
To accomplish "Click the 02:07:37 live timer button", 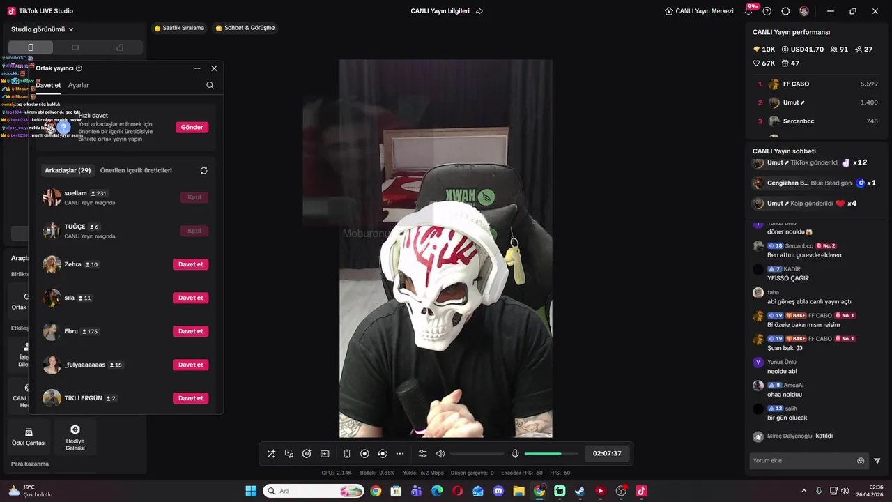I will pos(607,453).
